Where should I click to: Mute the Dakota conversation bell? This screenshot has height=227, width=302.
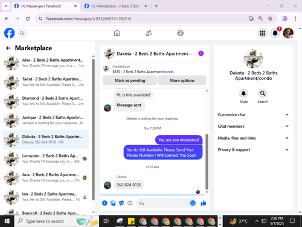[x=243, y=93]
